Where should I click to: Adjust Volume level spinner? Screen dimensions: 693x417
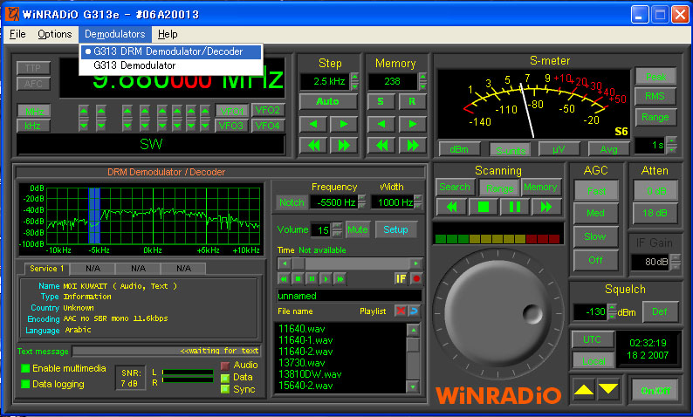pos(337,229)
